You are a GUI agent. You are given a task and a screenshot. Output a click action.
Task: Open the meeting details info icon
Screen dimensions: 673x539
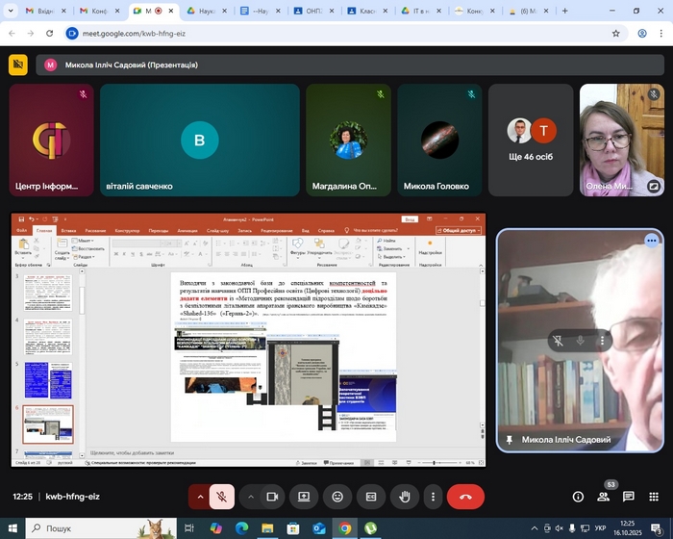[578, 497]
